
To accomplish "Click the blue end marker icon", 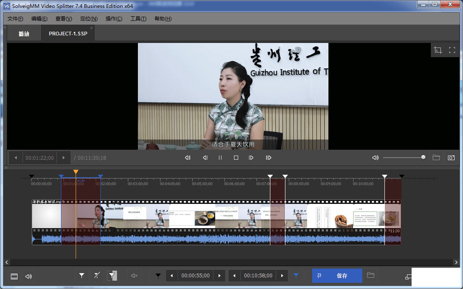I will (296, 276).
